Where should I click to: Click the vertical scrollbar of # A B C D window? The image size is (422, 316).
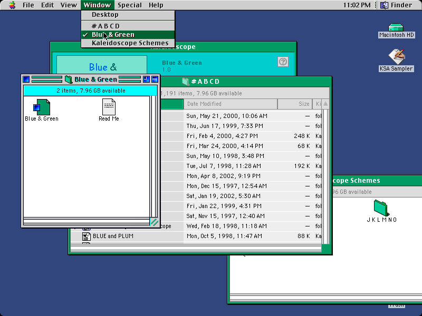click(x=325, y=176)
